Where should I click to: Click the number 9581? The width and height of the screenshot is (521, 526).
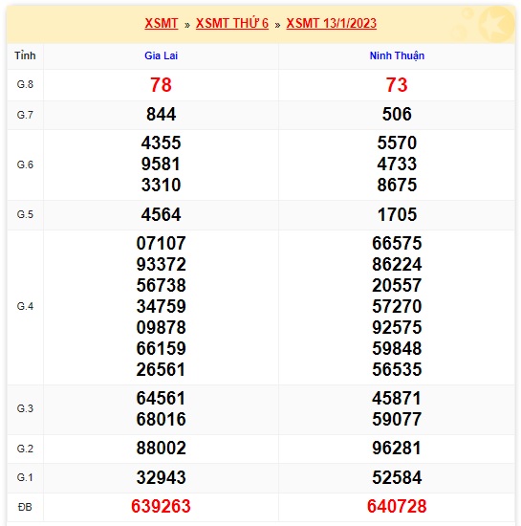coord(161,164)
